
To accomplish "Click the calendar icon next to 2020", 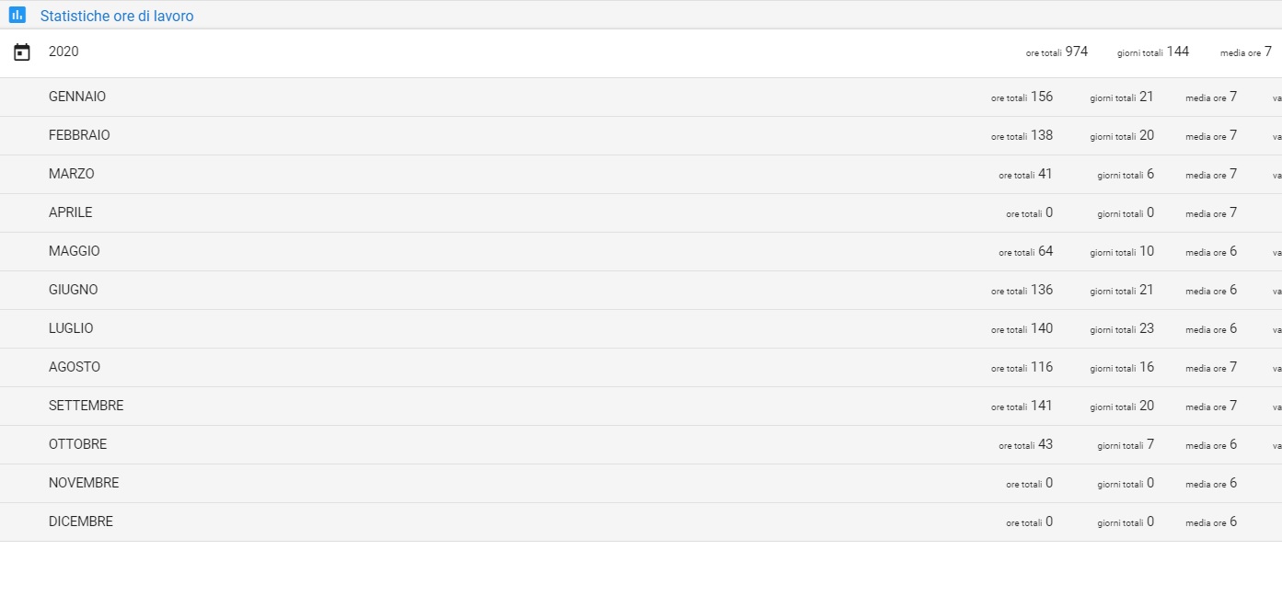I will [x=22, y=52].
